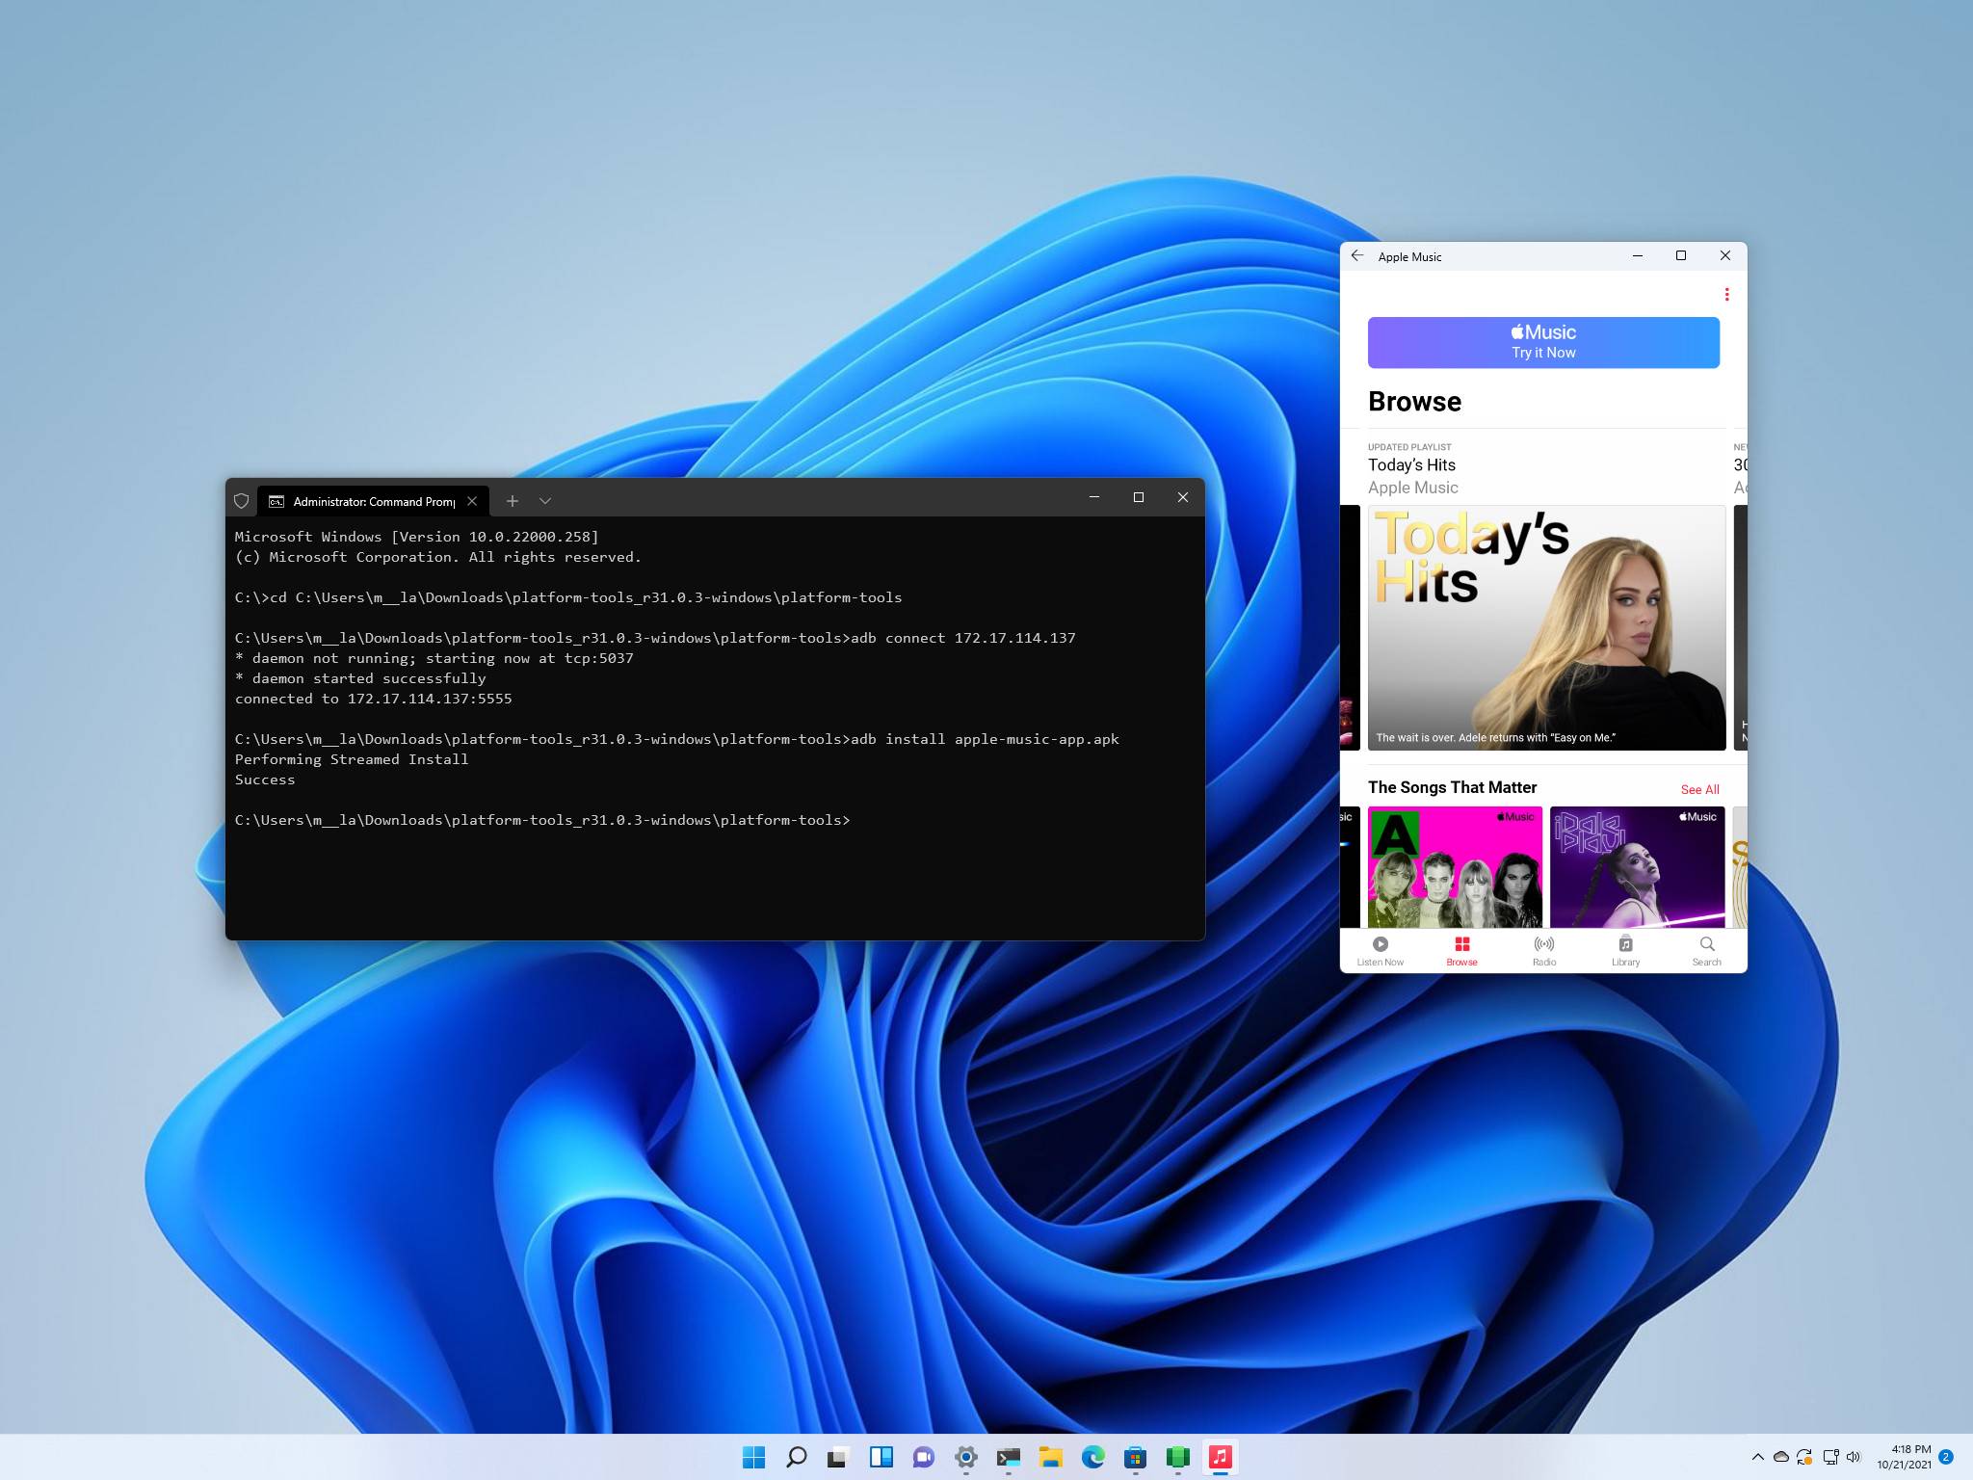
Task: Launch Microsoft Store from the taskbar
Action: point(1135,1457)
